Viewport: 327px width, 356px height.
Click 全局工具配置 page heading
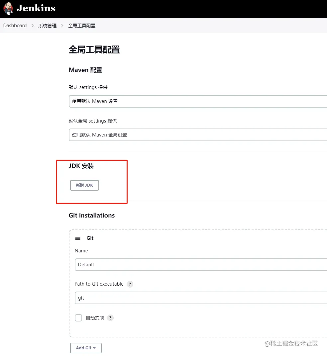coord(94,49)
